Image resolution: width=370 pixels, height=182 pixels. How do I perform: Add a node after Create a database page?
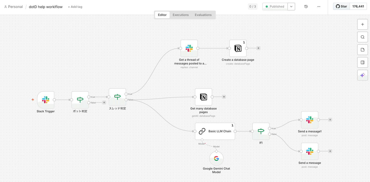(x=258, y=48)
